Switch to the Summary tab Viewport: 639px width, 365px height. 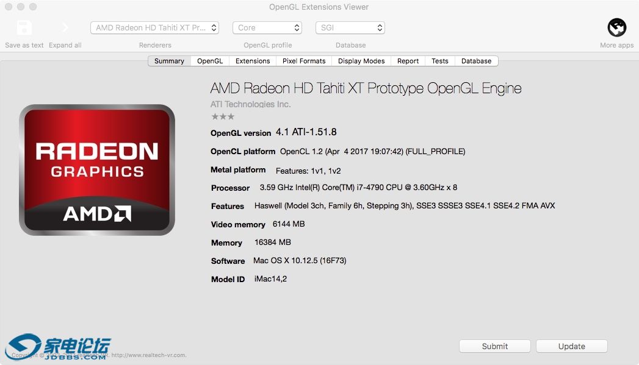pyautogui.click(x=169, y=61)
